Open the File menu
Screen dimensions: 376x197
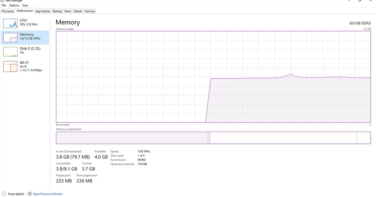4,5
